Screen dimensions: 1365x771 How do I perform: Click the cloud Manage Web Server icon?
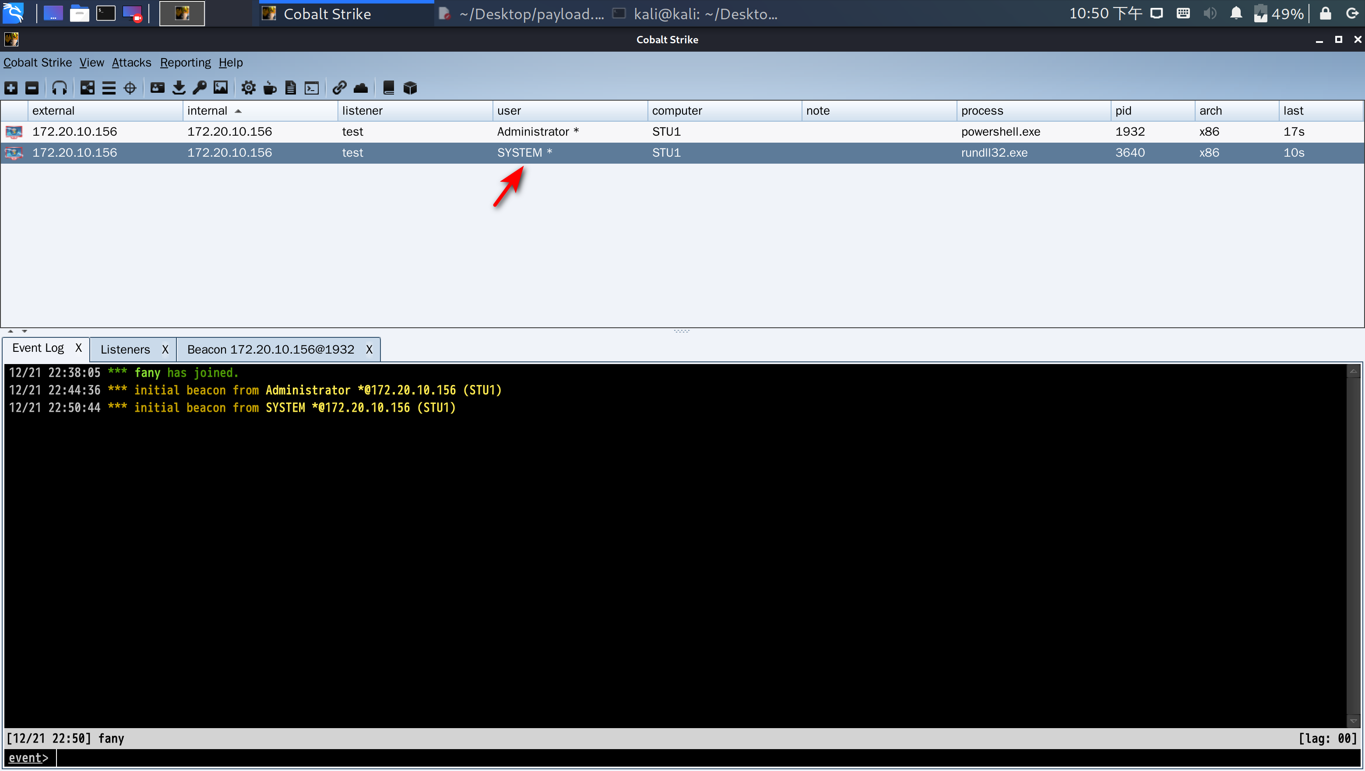(361, 88)
